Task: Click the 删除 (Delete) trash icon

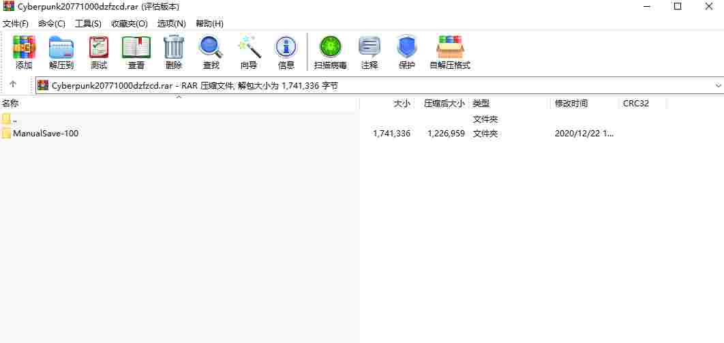Action: 174,48
